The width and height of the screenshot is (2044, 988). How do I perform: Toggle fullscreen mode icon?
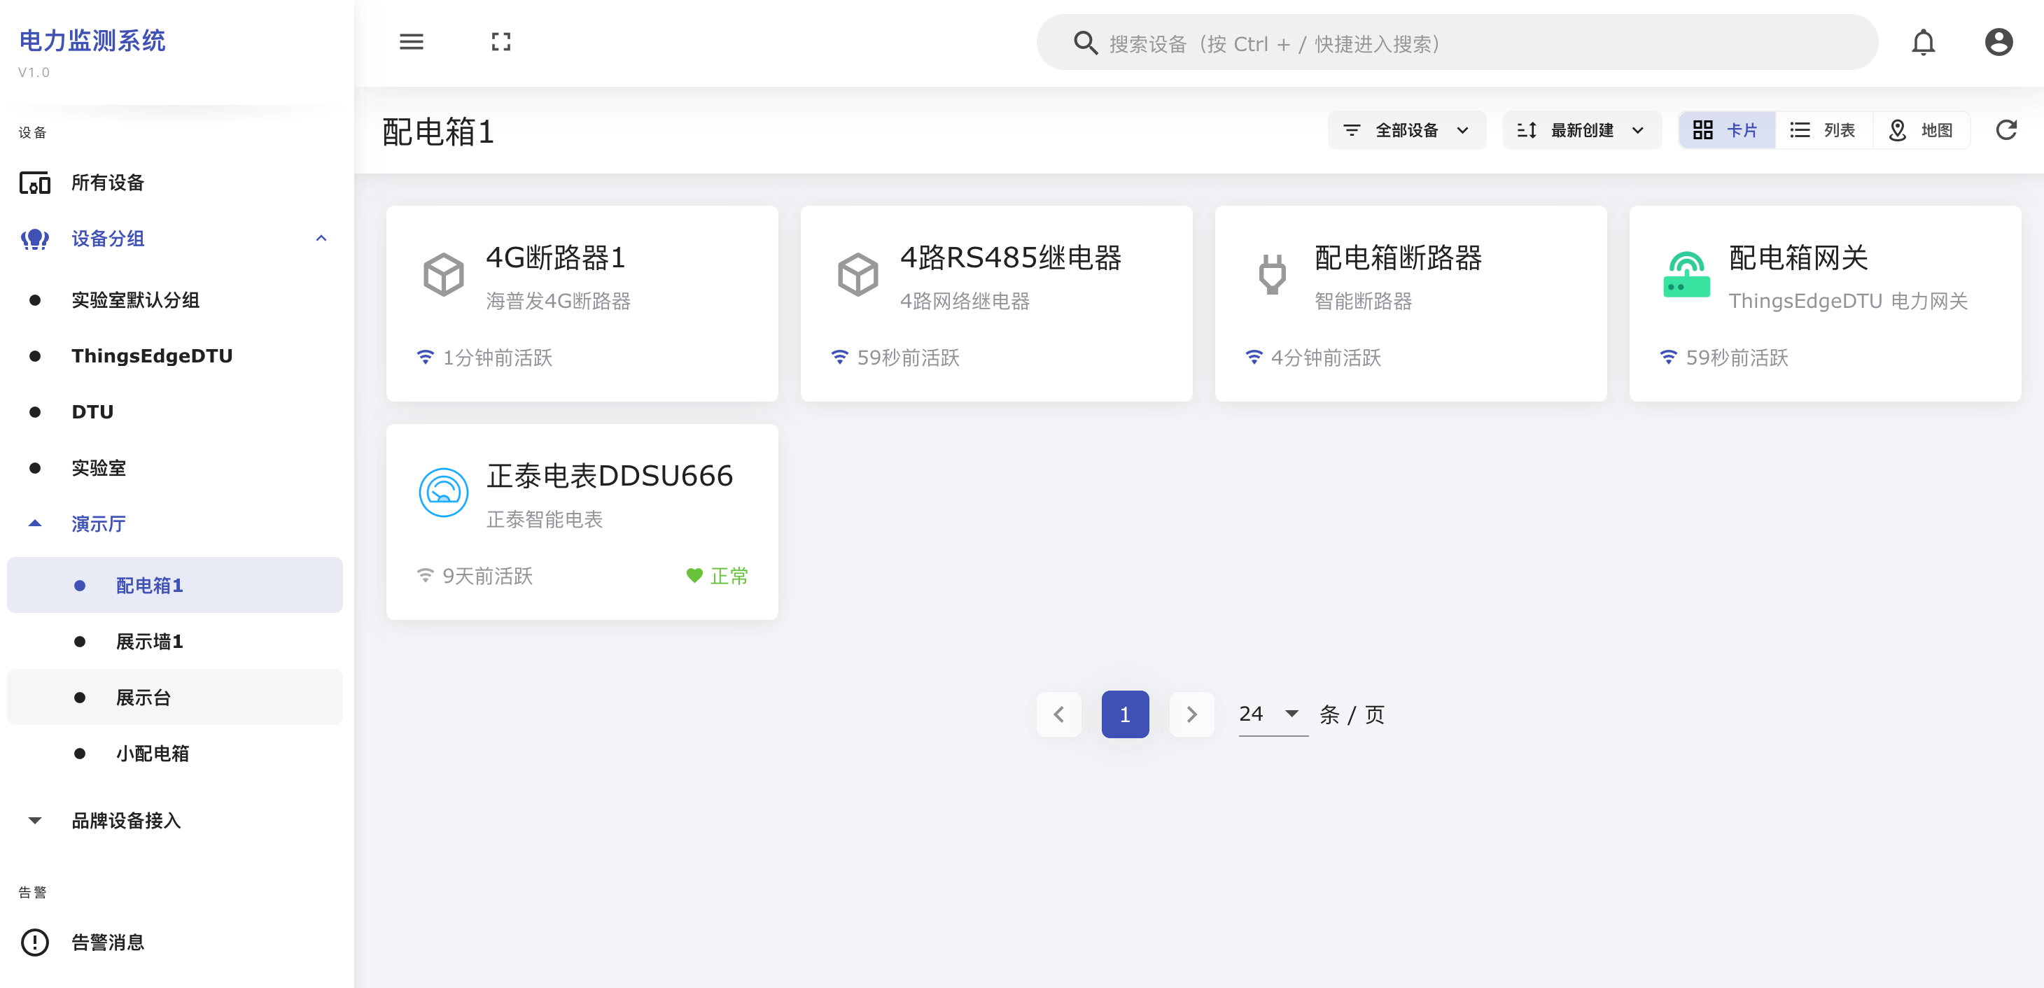[500, 42]
